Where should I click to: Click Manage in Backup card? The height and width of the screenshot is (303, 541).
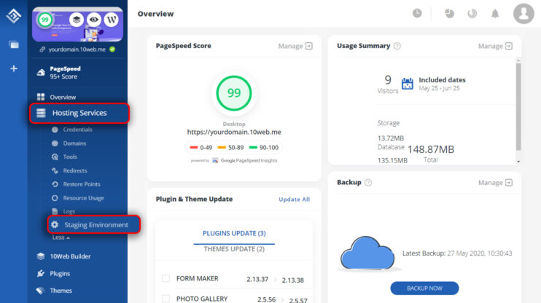[495, 183]
